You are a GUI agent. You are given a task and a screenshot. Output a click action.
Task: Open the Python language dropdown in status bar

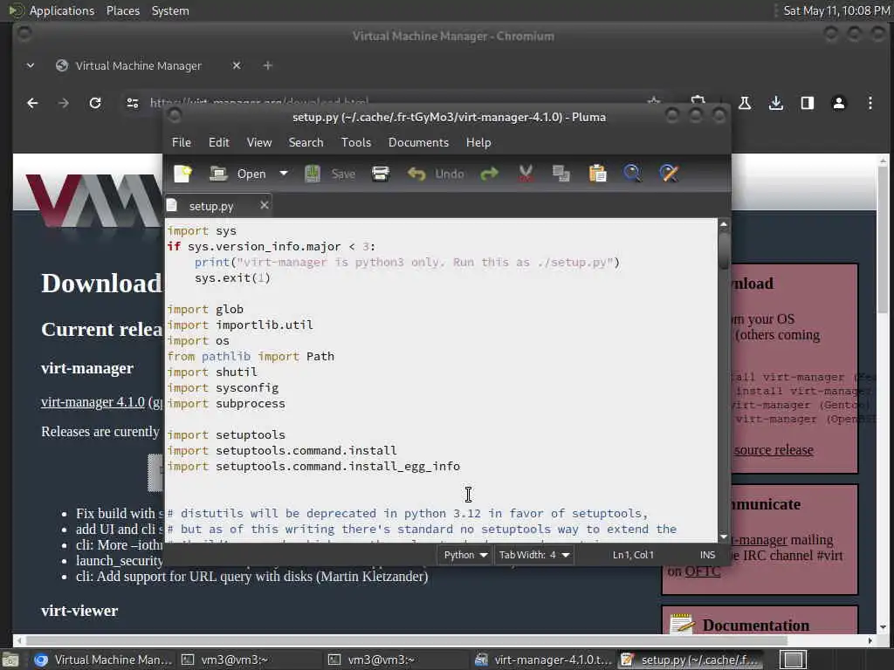(x=465, y=555)
